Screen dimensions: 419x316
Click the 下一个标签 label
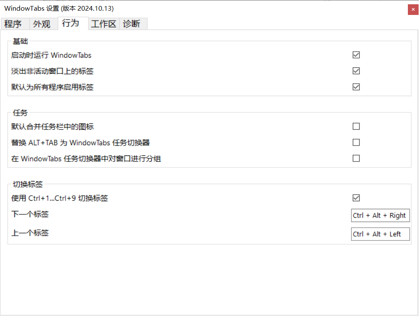coord(30,214)
